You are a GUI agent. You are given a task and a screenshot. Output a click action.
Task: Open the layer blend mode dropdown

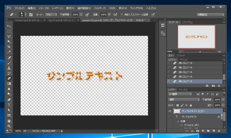184,100
